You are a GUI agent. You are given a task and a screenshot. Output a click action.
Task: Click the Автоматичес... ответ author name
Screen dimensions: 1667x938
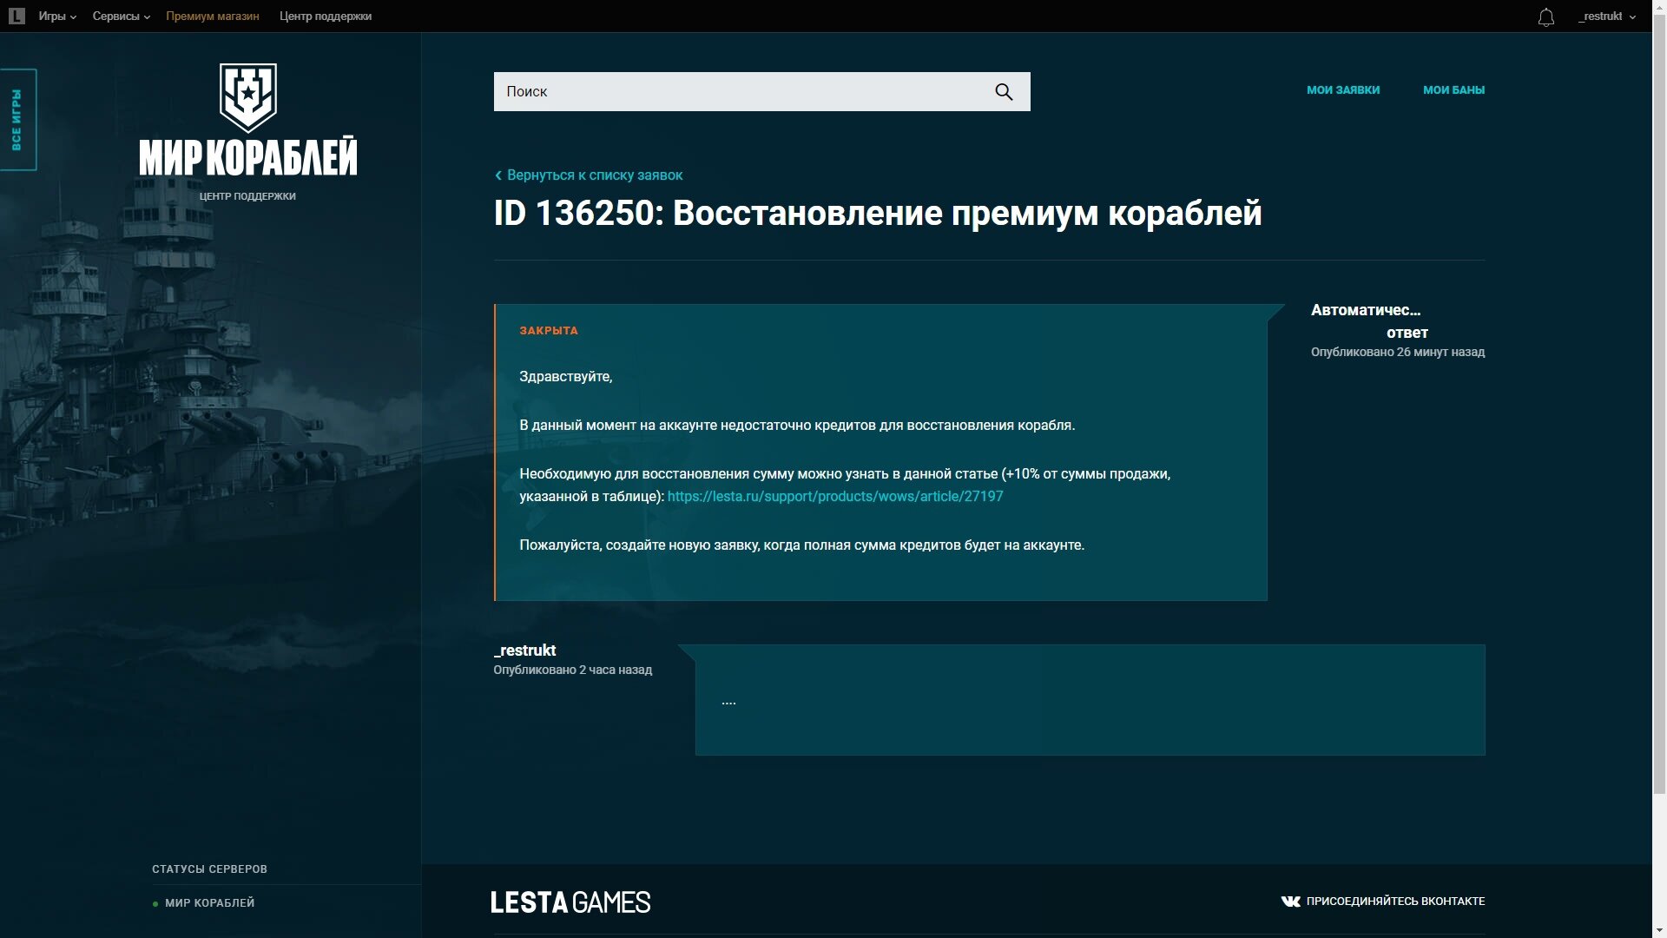coord(1369,321)
